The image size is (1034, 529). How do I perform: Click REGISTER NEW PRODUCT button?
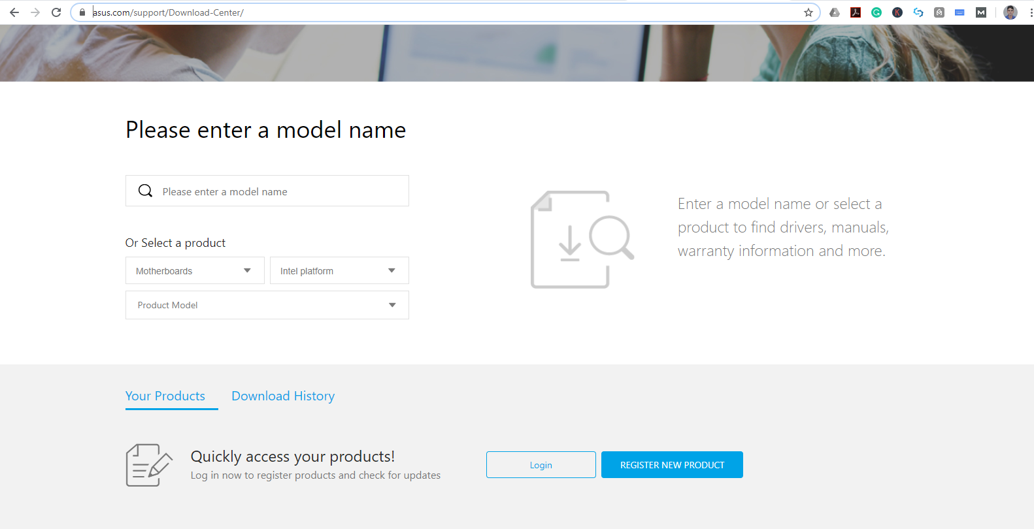tap(672, 465)
